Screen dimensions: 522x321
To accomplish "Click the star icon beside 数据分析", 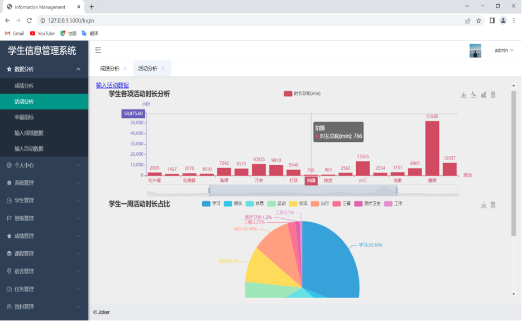I will (x=9, y=69).
